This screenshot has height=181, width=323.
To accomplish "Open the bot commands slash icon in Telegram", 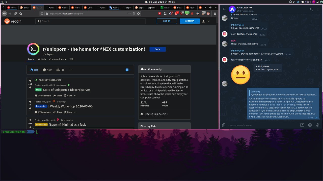I will (302, 125).
